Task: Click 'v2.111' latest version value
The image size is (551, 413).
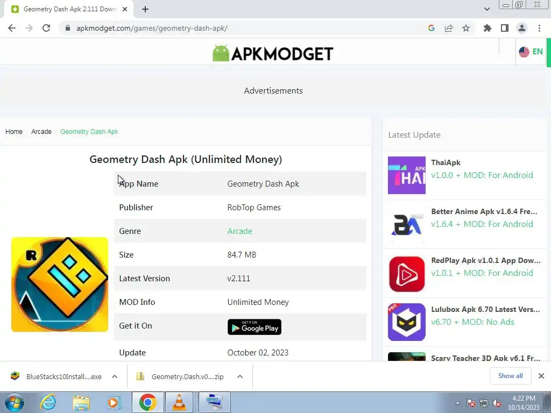Action: pos(239,279)
